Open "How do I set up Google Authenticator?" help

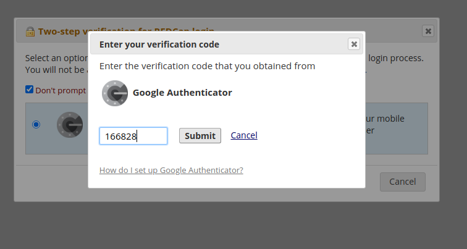point(171,170)
